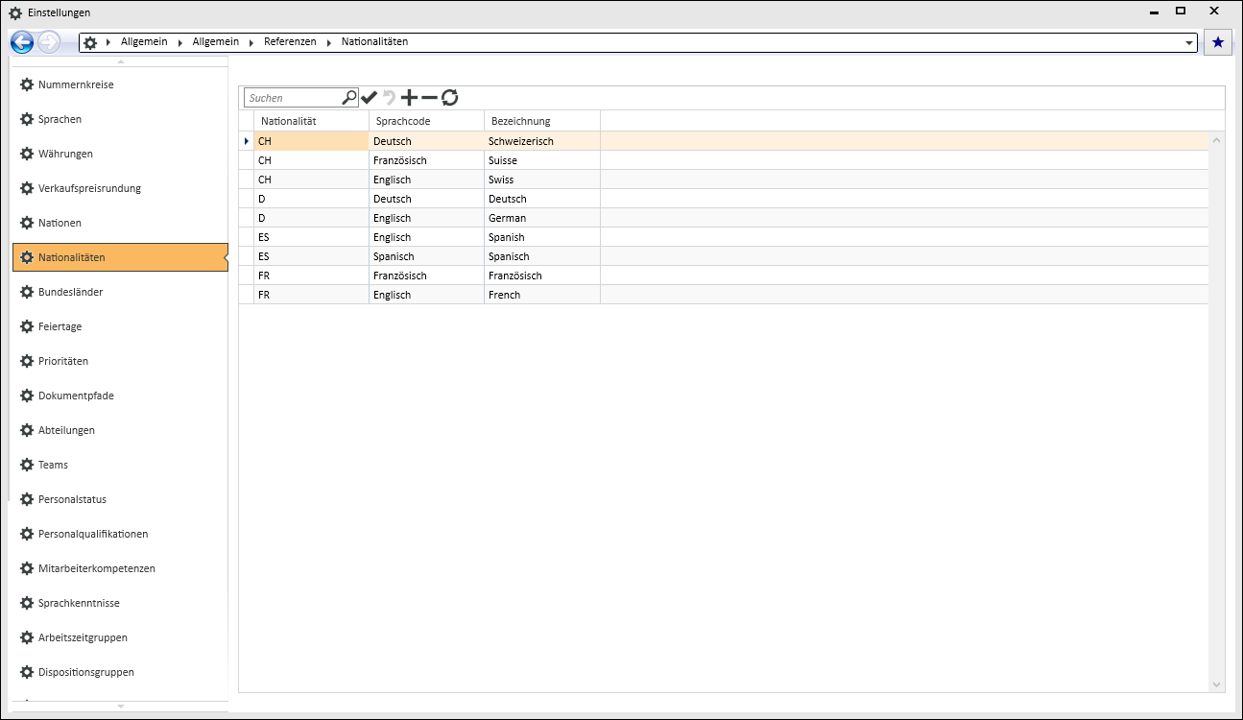1243x720 pixels.
Task: Click Referenzen breadcrumb segment
Action: tap(290, 42)
